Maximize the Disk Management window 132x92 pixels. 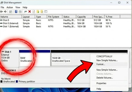119,2
